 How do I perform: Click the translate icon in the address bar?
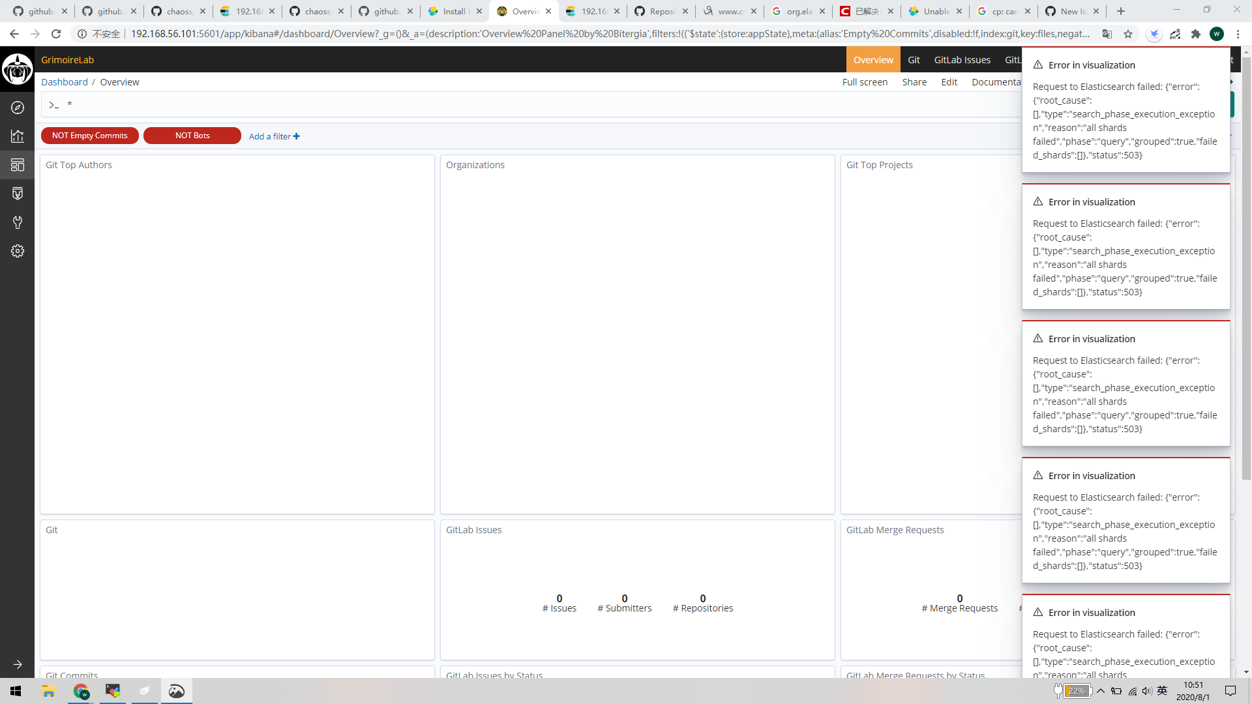[1107, 33]
